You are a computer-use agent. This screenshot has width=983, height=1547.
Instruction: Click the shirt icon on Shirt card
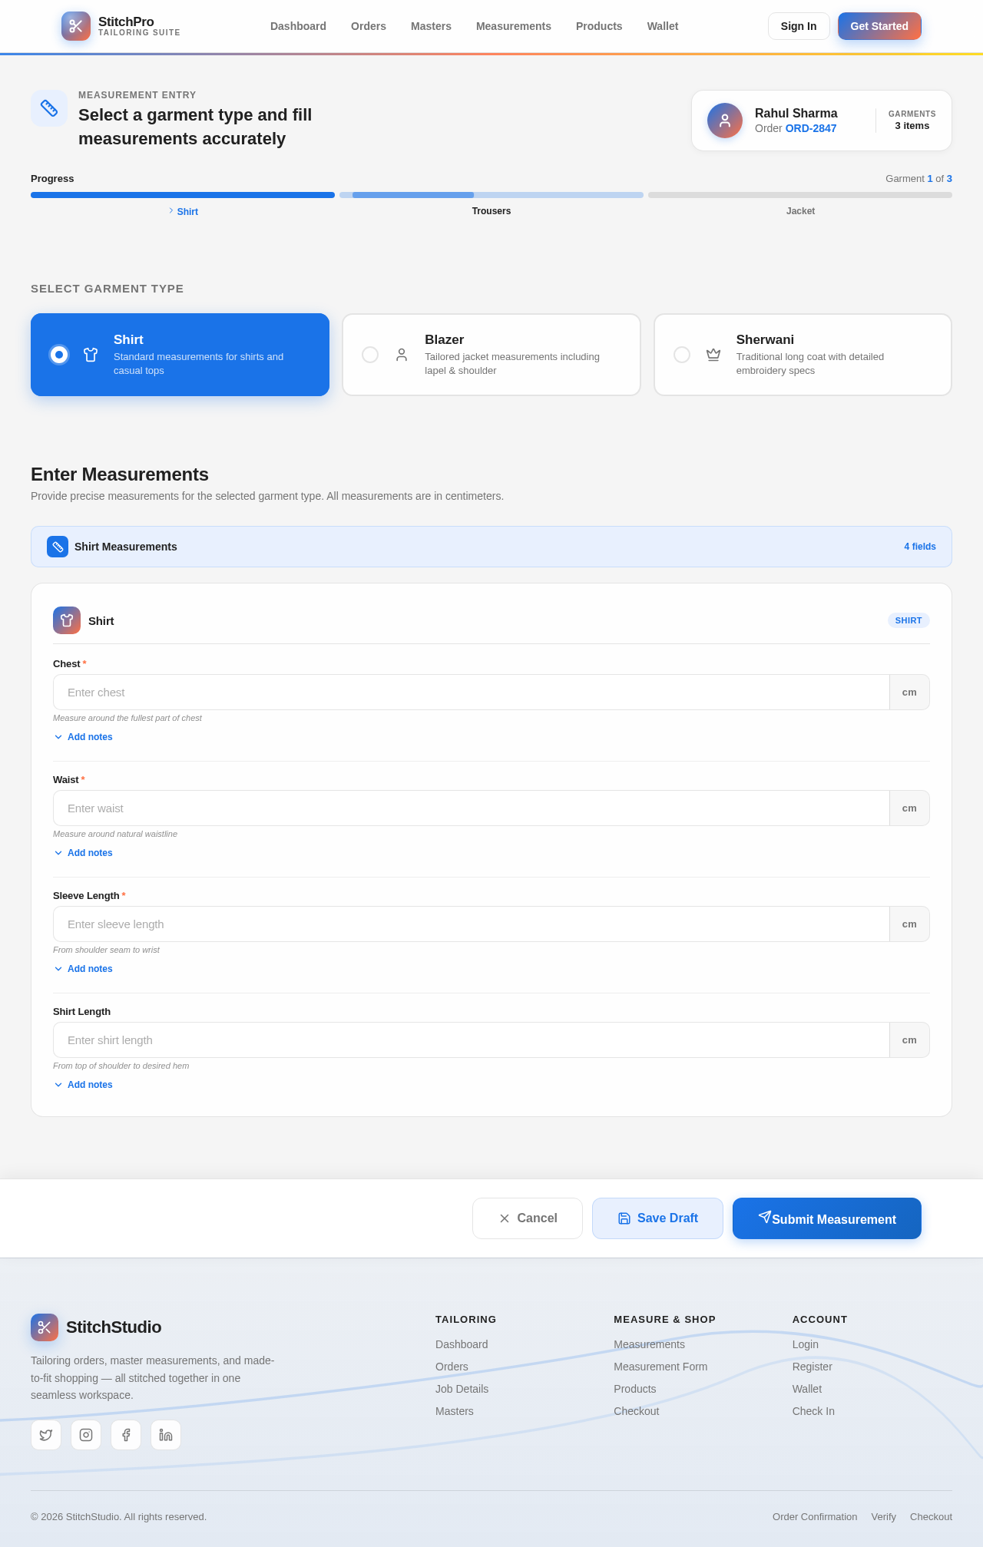[91, 355]
